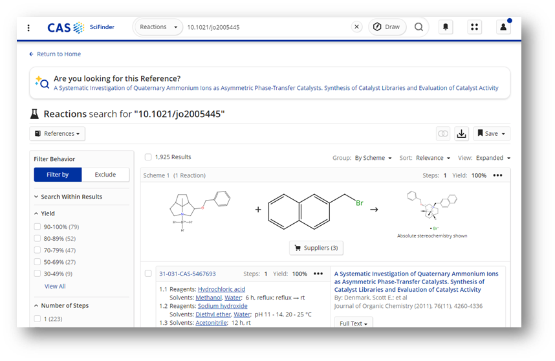Check the 90-100% yield filter

pyautogui.click(x=37, y=226)
